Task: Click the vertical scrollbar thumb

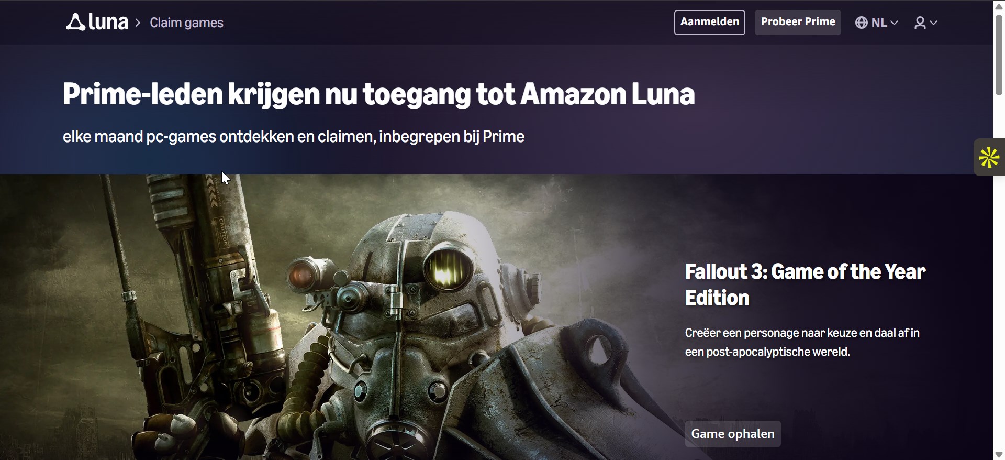Action: coord(999,55)
